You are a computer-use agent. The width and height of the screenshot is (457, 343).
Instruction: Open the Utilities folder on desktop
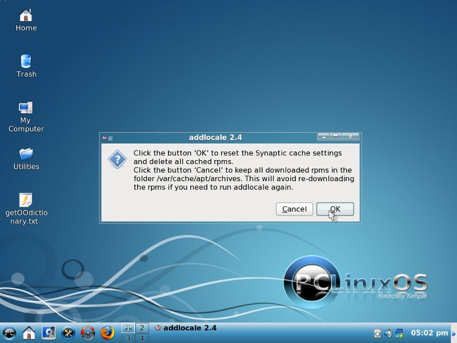pos(26,154)
